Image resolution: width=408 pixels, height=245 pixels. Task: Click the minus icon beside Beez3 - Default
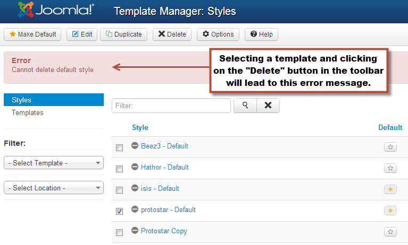point(135,146)
